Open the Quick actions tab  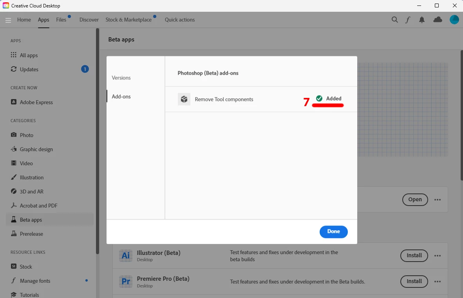point(179,20)
